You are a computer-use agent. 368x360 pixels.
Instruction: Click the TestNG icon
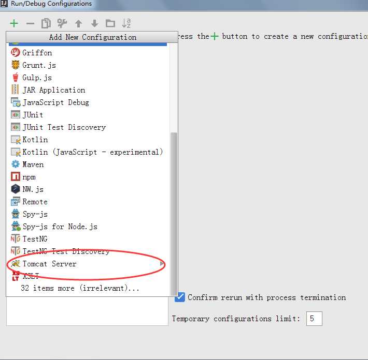point(16,238)
